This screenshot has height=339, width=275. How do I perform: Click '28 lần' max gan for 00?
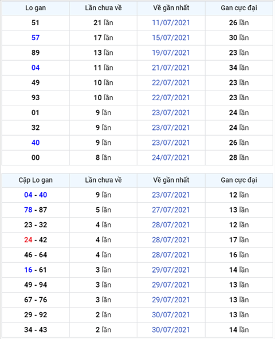pyautogui.click(x=239, y=157)
